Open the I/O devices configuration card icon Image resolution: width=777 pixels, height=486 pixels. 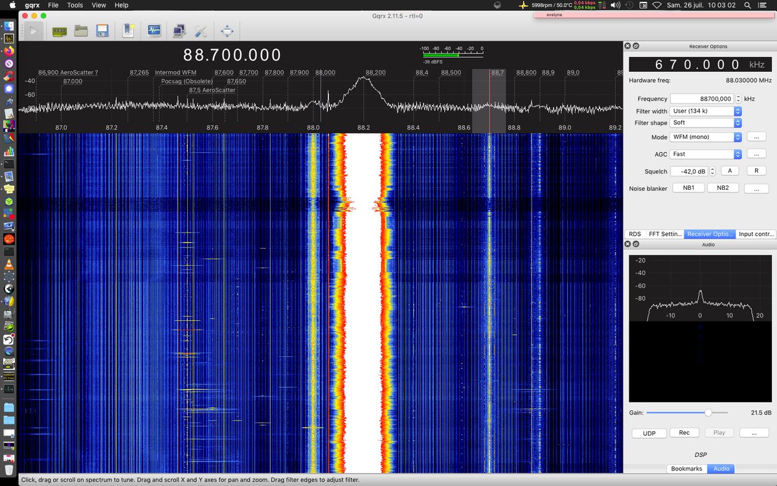coord(60,30)
